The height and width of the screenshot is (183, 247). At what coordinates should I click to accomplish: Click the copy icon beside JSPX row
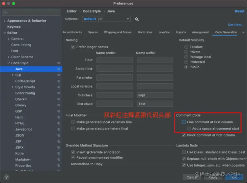[59, 147]
